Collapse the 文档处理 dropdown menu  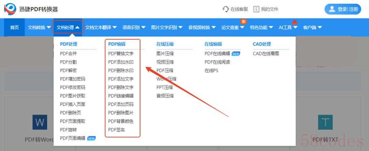pyautogui.click(x=68, y=27)
